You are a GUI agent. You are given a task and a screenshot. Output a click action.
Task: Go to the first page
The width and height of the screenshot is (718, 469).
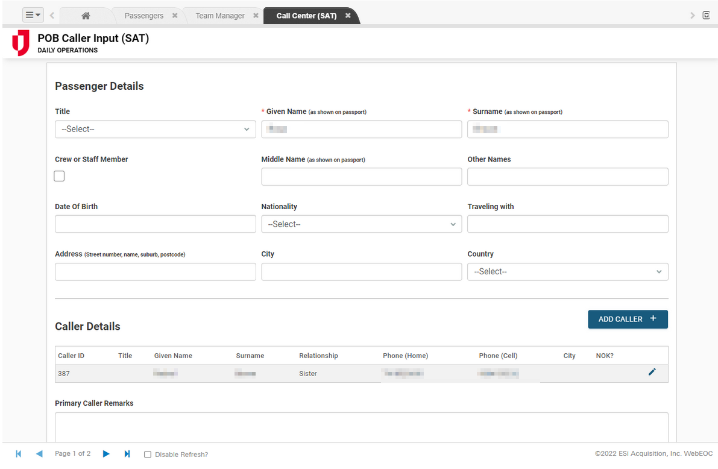coord(18,454)
